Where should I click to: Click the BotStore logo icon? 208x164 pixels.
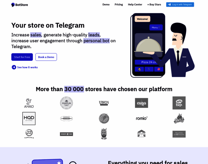coord(13,5)
